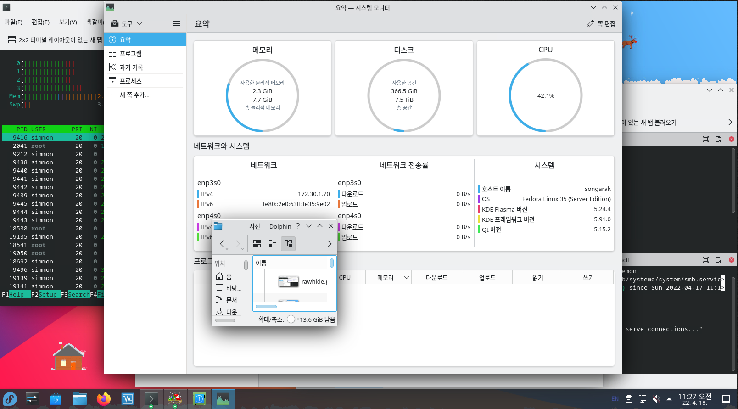Open 홈 in Dolphin places panel
The height and width of the screenshot is (409, 738).
228,276
